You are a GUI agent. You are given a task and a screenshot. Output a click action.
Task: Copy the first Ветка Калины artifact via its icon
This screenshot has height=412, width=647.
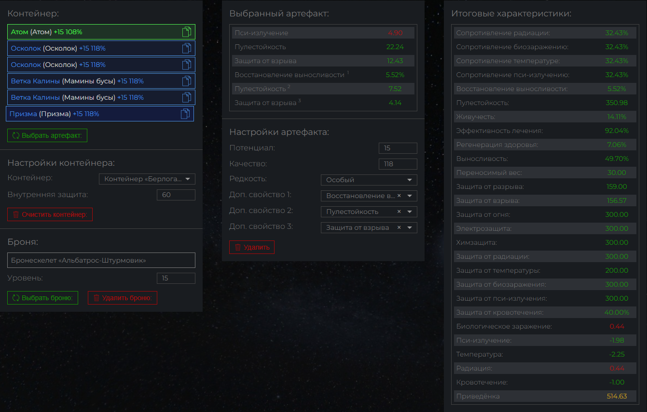(x=187, y=81)
